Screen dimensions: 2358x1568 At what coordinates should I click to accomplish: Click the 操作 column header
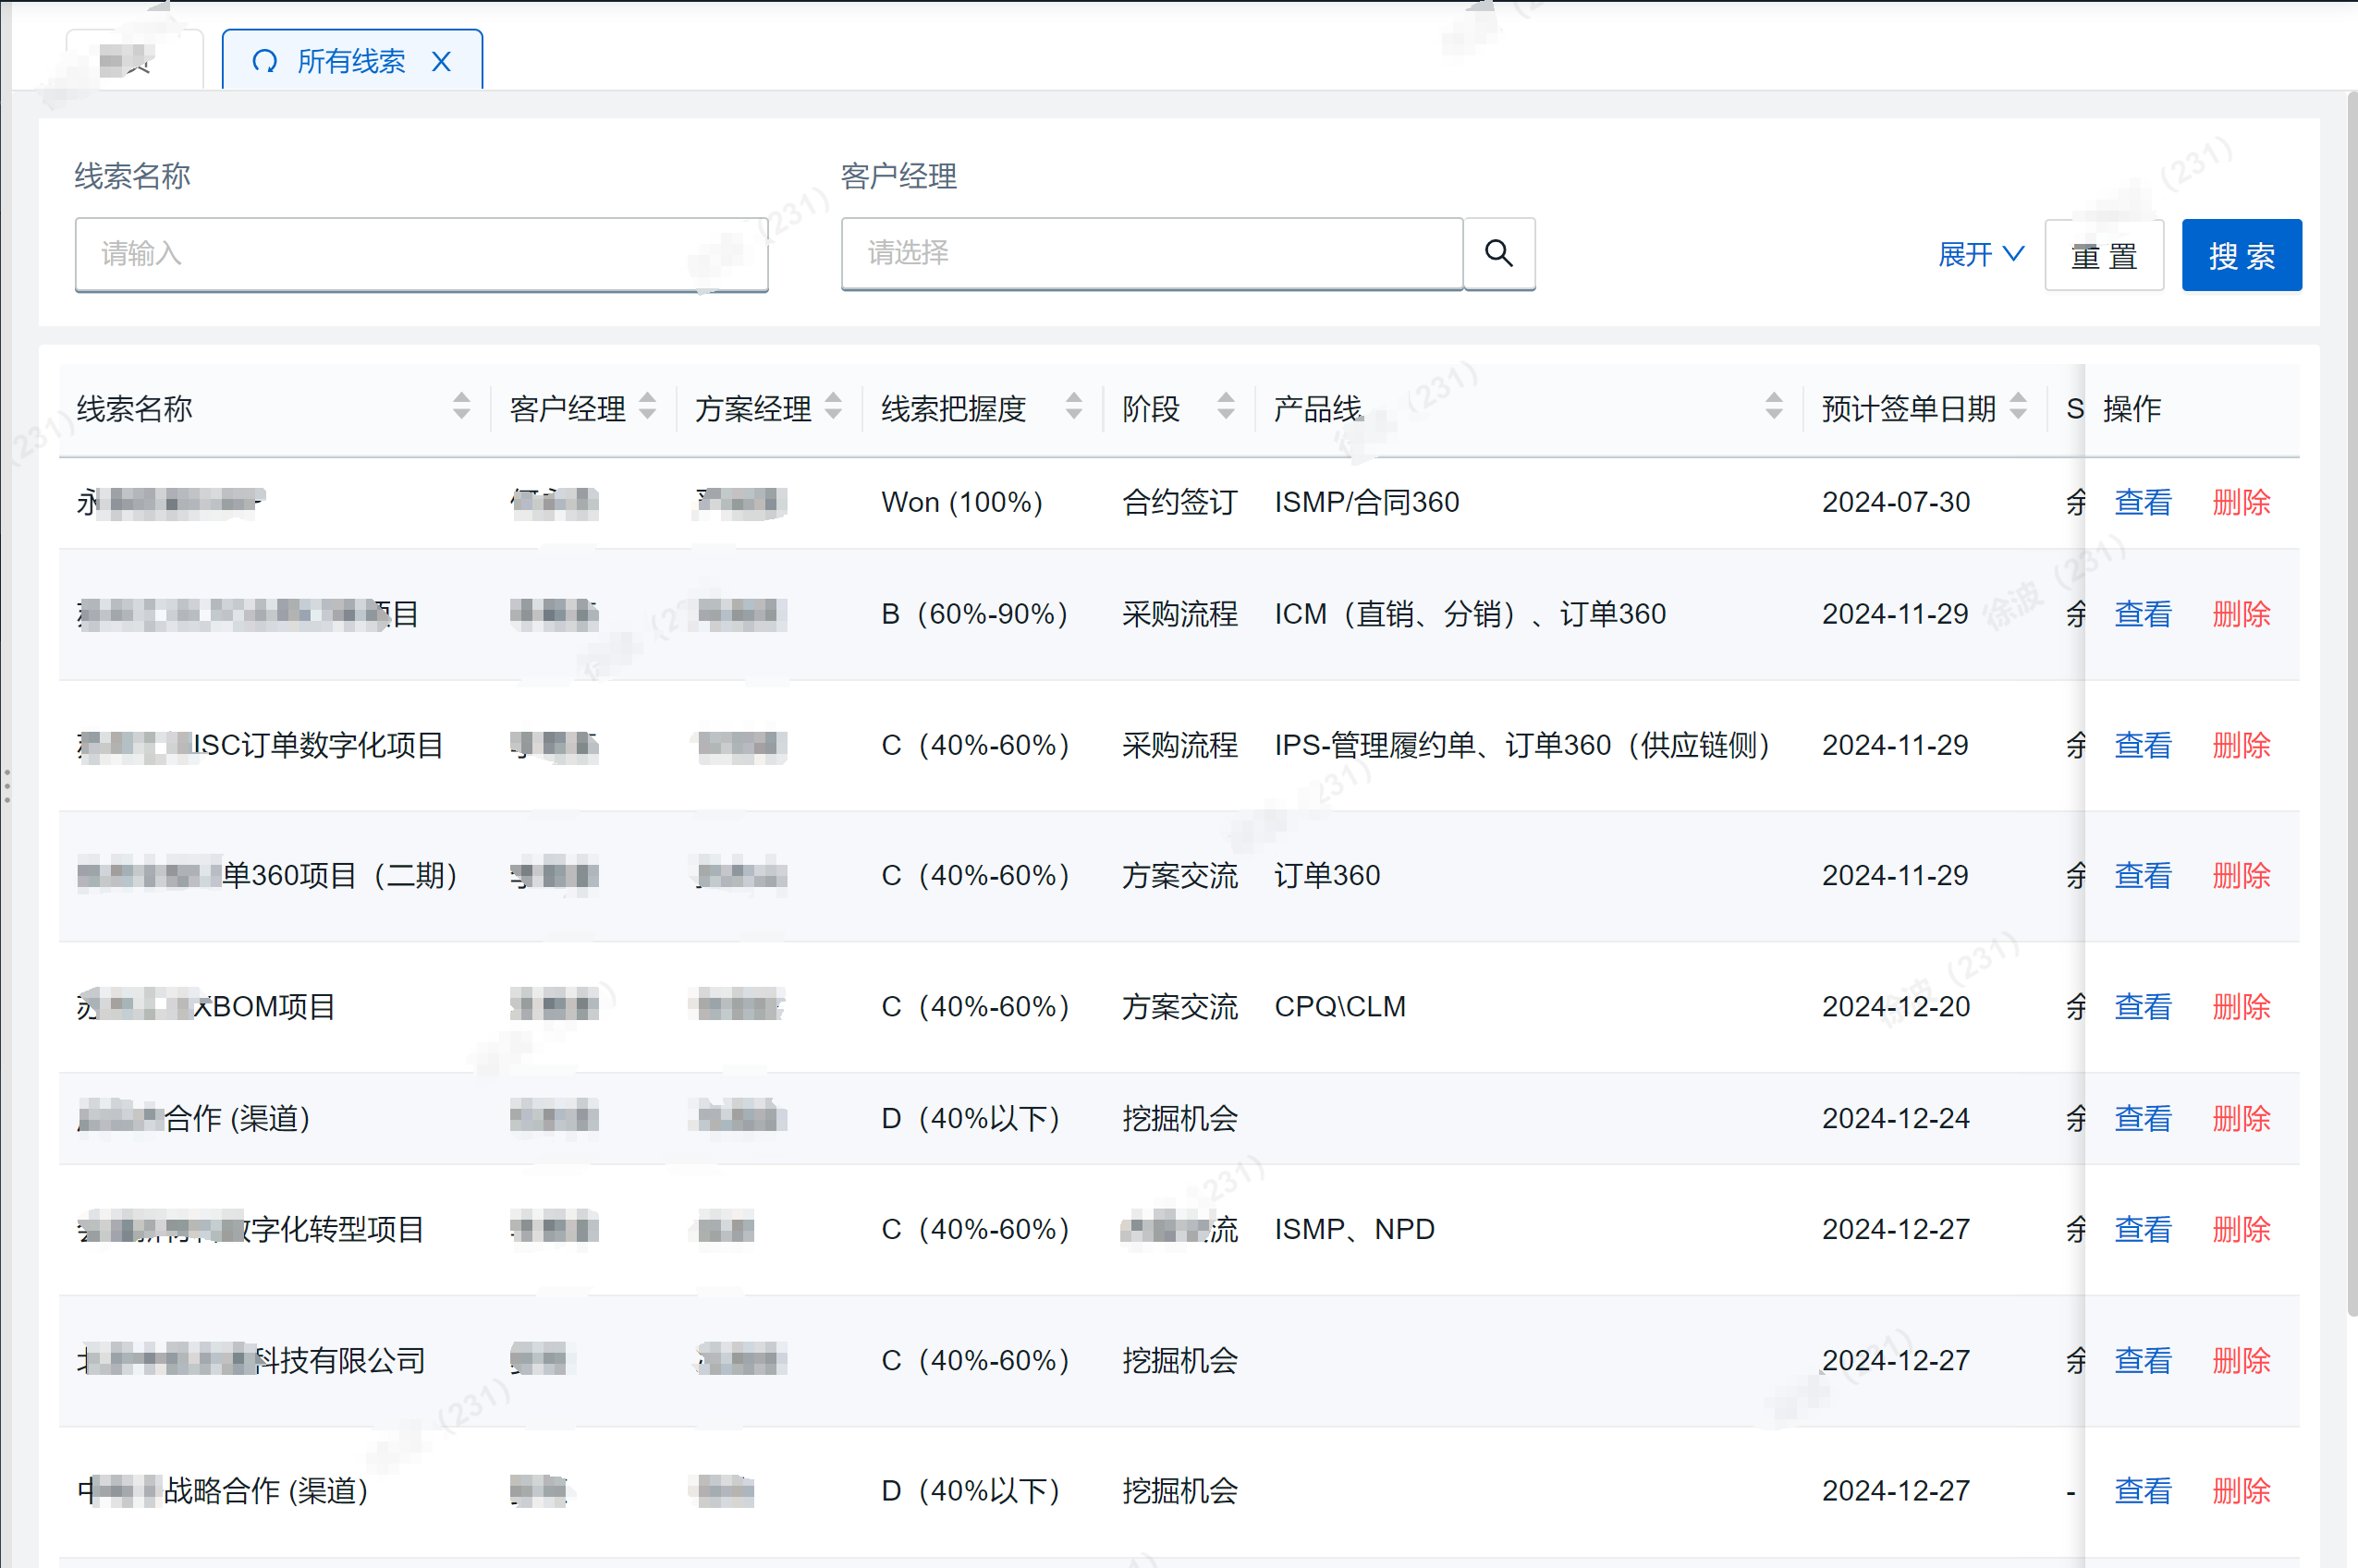(x=2132, y=408)
